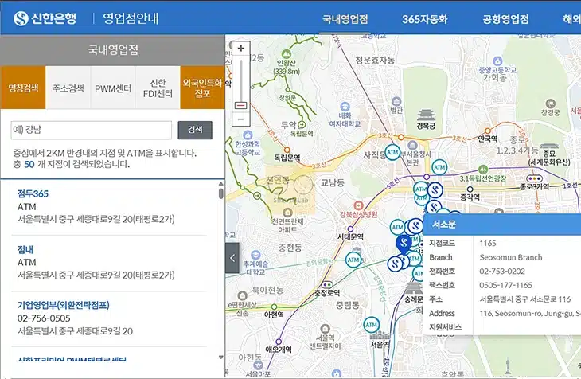Collapse the left panel with arrow button
Viewport: 581px width, 379px height.
[232, 258]
